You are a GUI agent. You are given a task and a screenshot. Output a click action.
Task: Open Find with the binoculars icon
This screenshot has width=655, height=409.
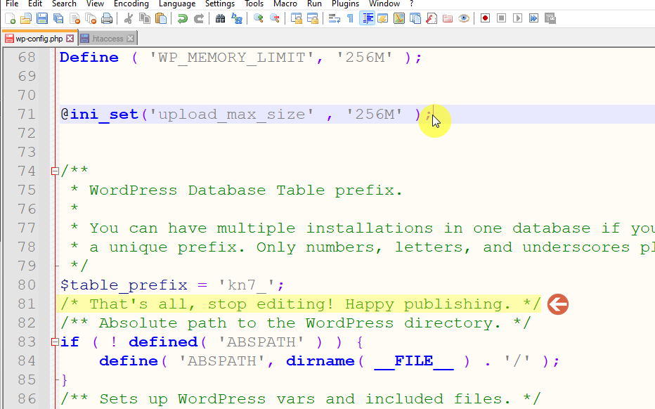(x=220, y=18)
